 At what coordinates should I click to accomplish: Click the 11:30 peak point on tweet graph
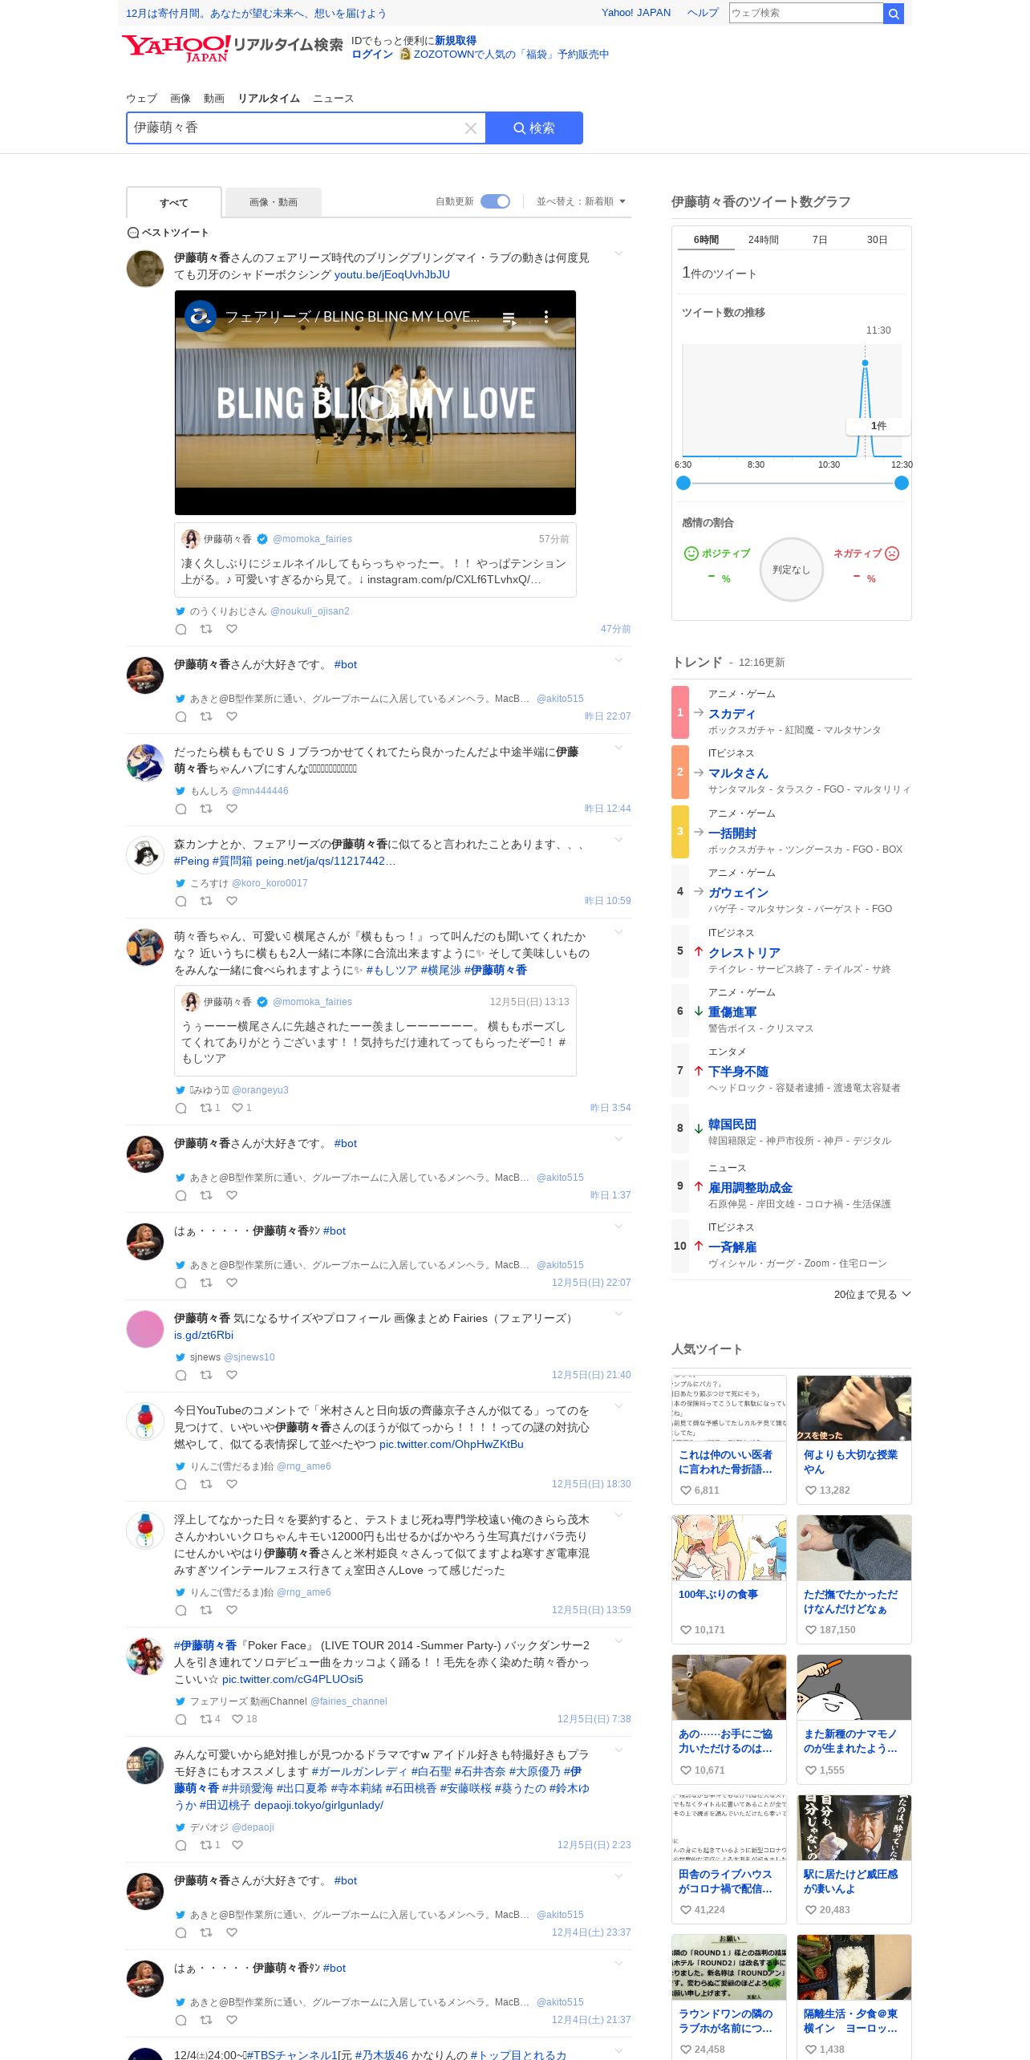click(865, 363)
